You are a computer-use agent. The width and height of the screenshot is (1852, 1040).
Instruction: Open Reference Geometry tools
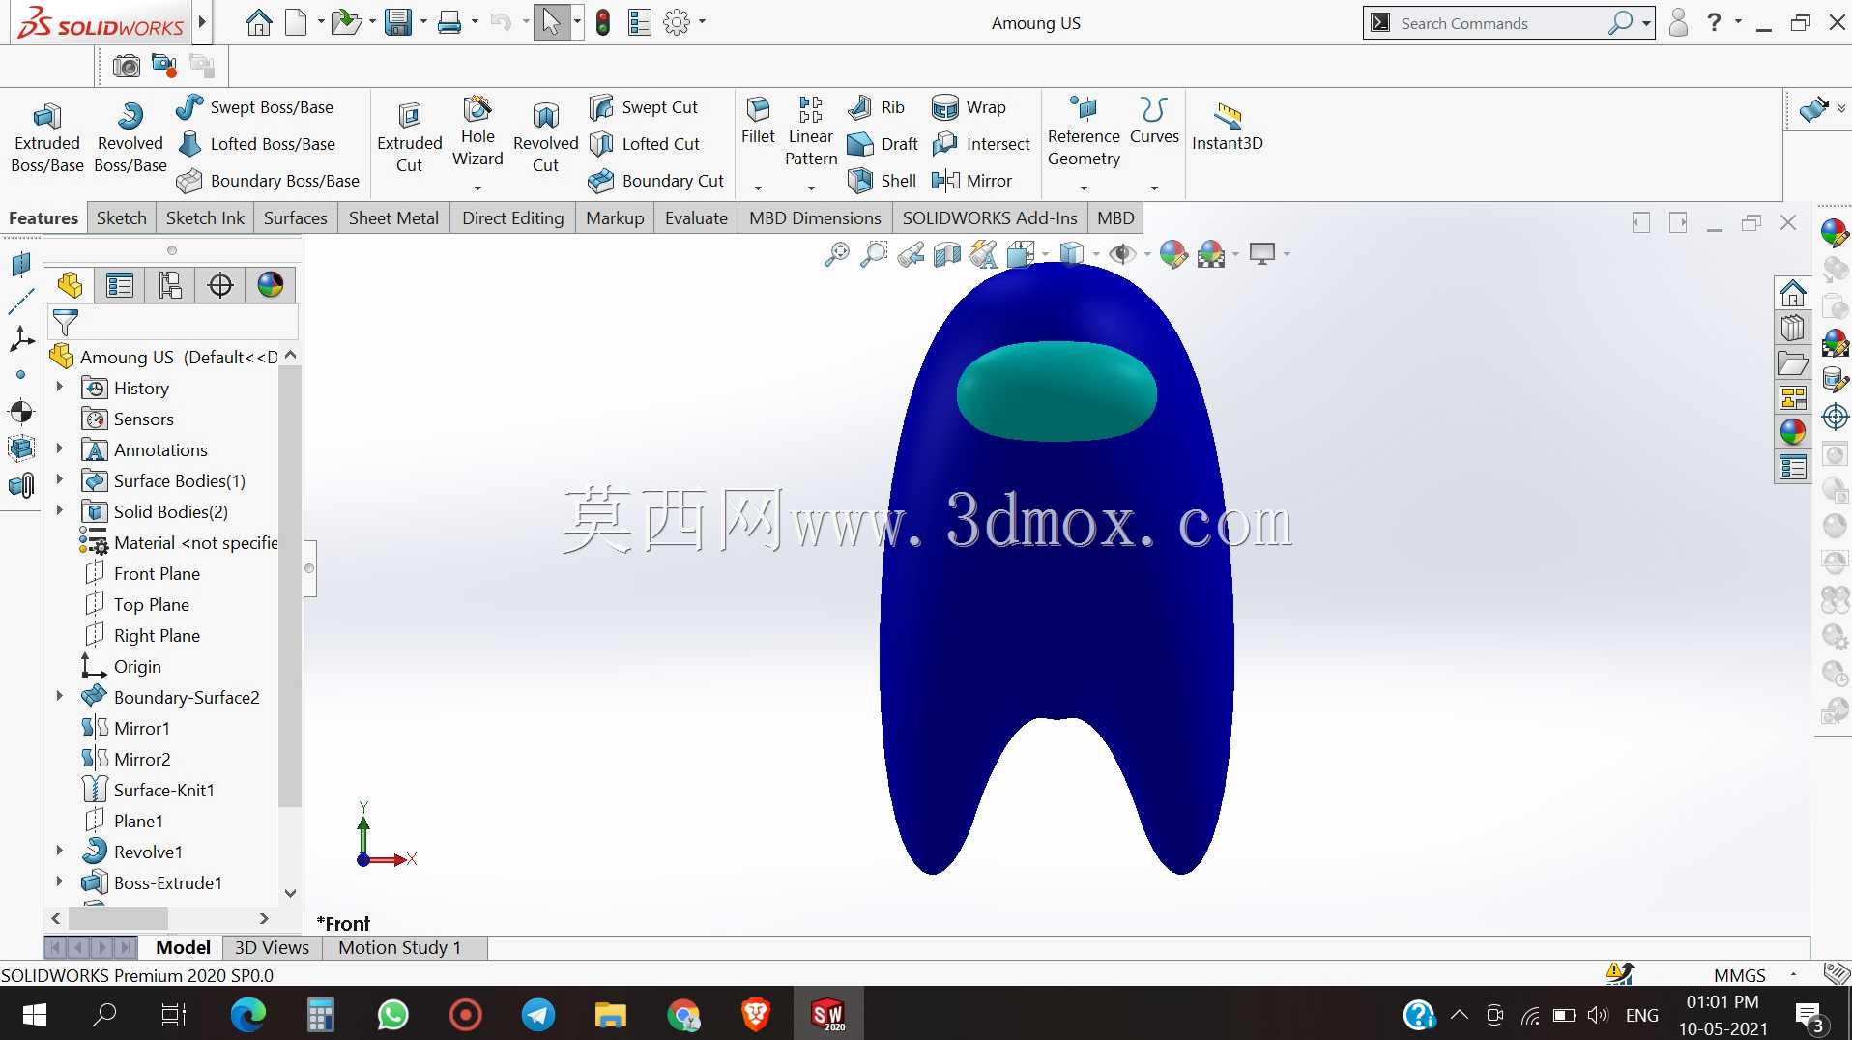[1084, 132]
